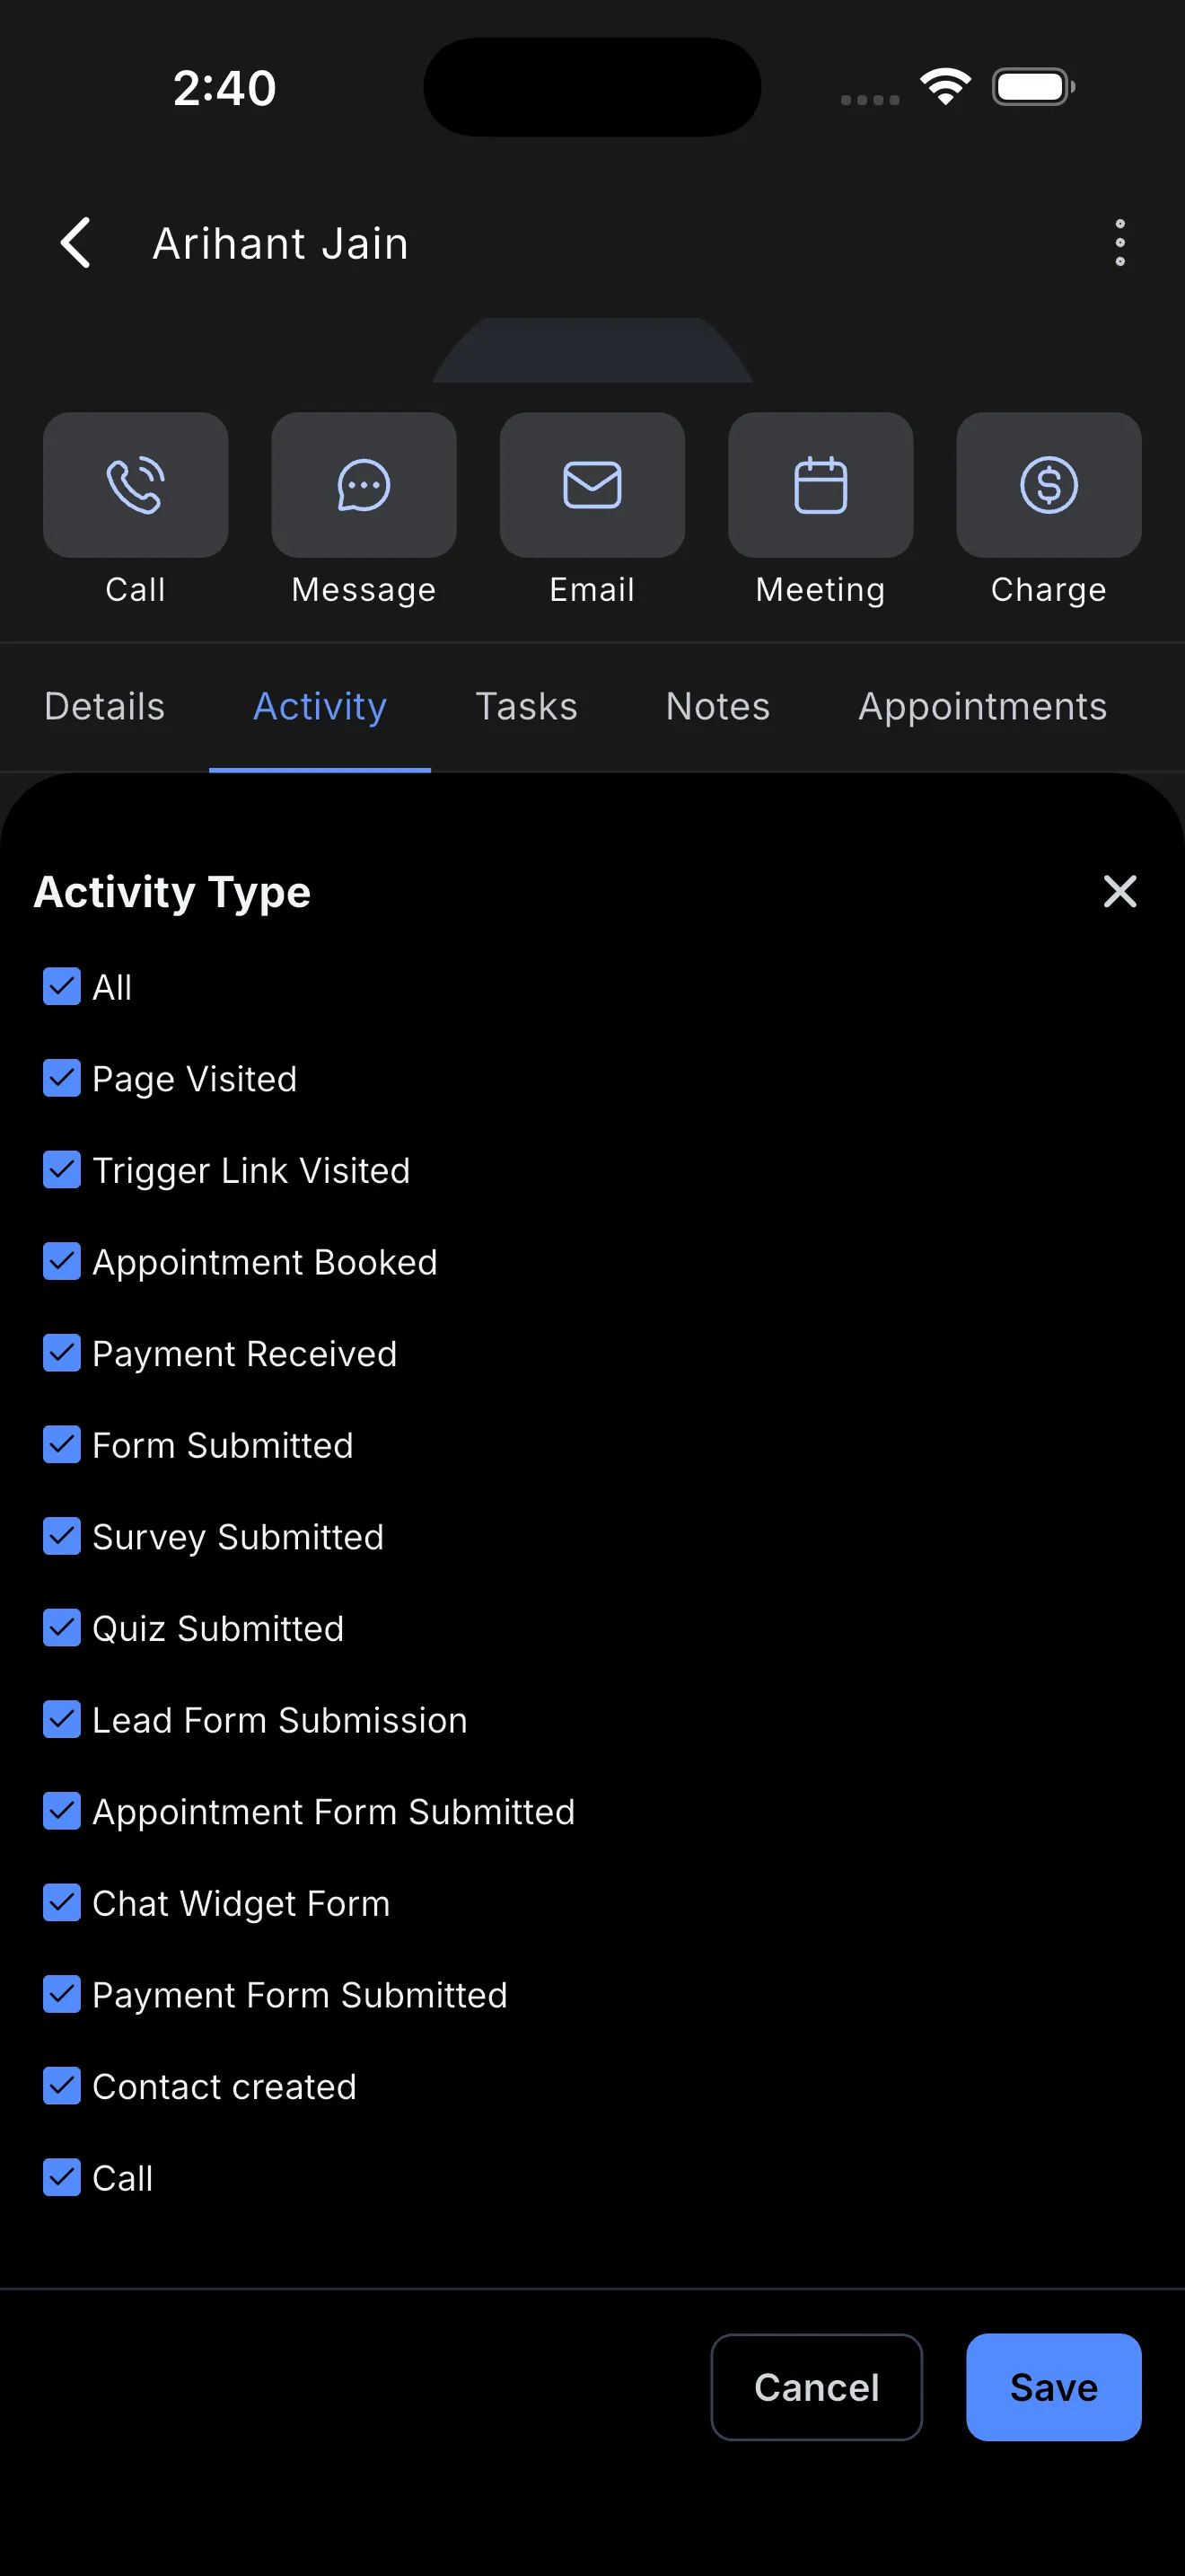Image resolution: width=1185 pixels, height=2576 pixels.
Task: Select the Appointments tab
Action: pyautogui.click(x=983, y=706)
